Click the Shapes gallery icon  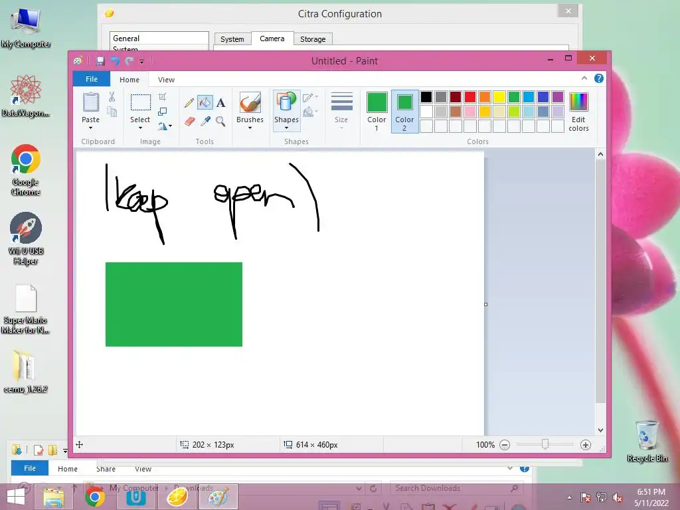pos(286,103)
